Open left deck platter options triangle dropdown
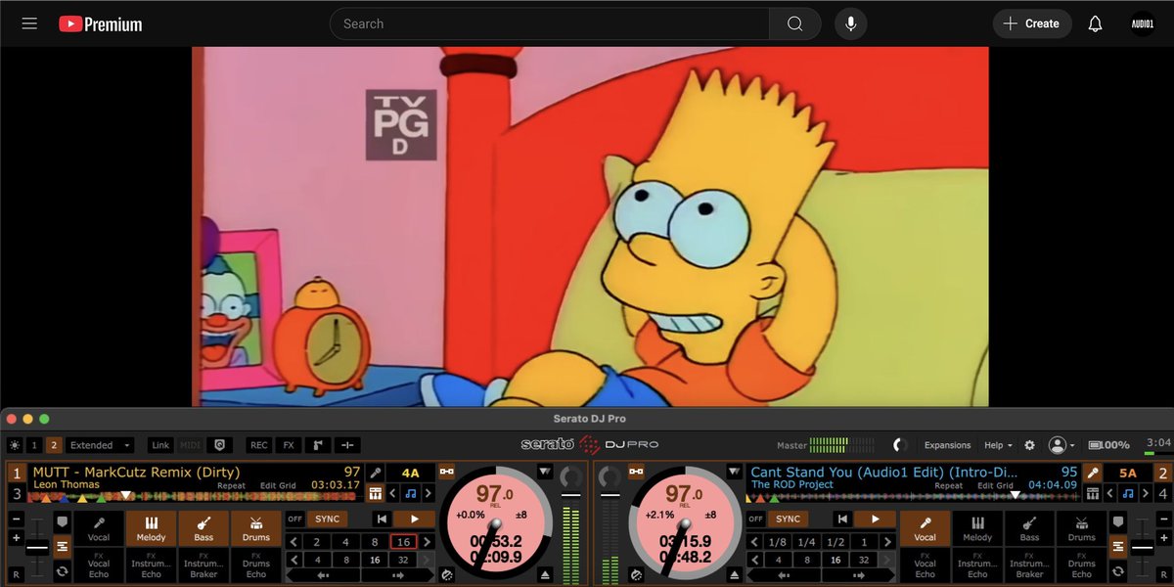This screenshot has height=587, width=1174. [545, 473]
